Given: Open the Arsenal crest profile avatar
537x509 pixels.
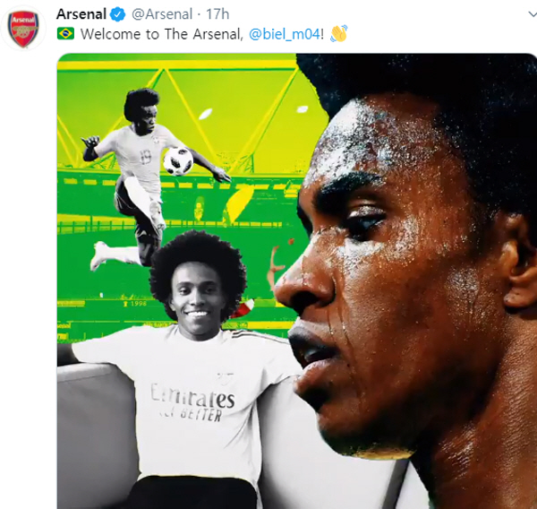Looking at the screenshot, I should click(x=23, y=29).
